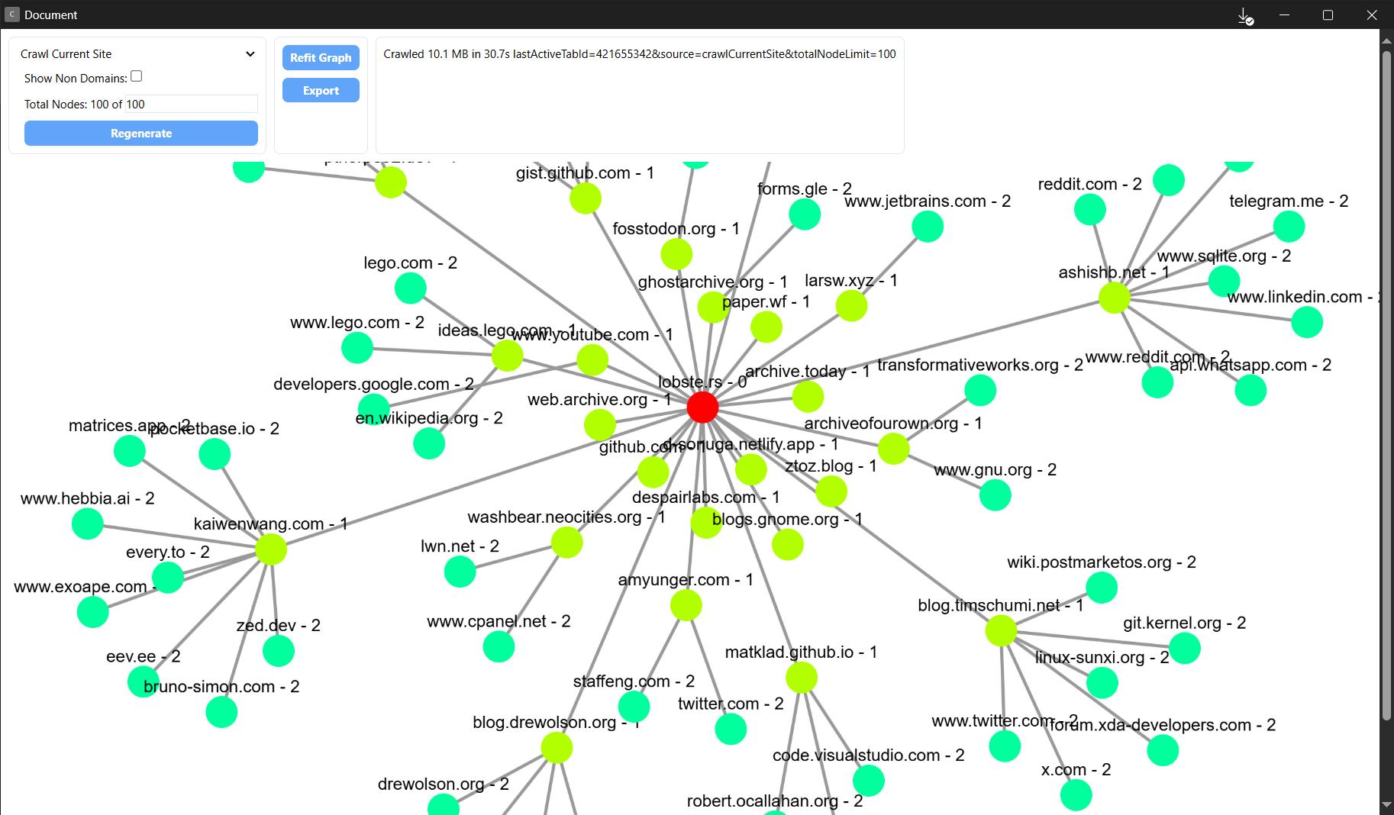Click the red lobste.rs root node
The width and height of the screenshot is (1394, 815).
point(702,407)
